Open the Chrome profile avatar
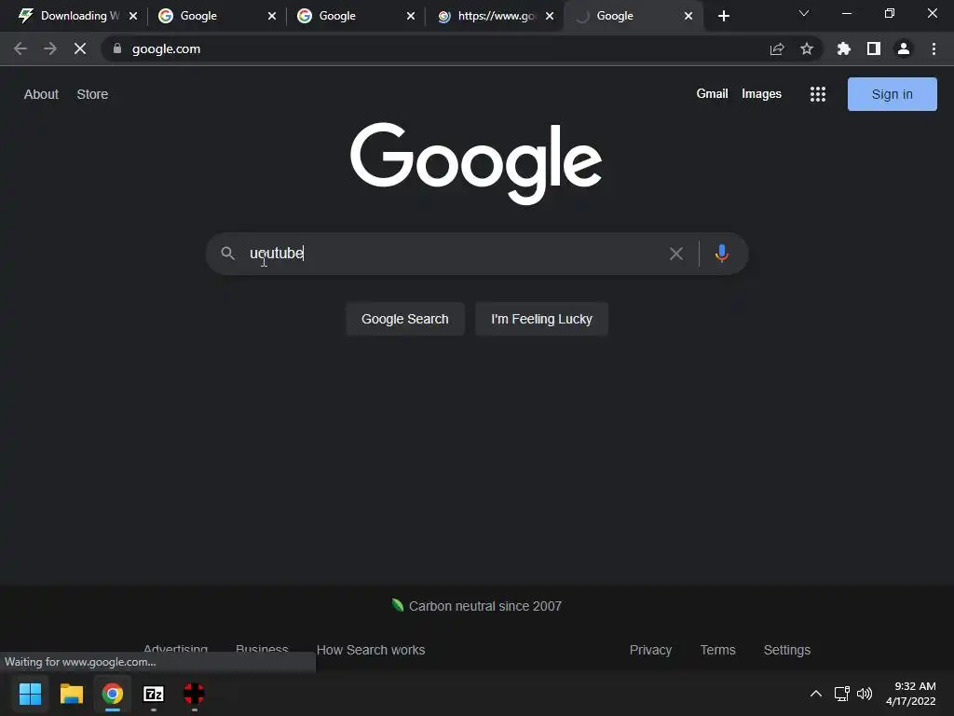954x716 pixels. pos(904,48)
